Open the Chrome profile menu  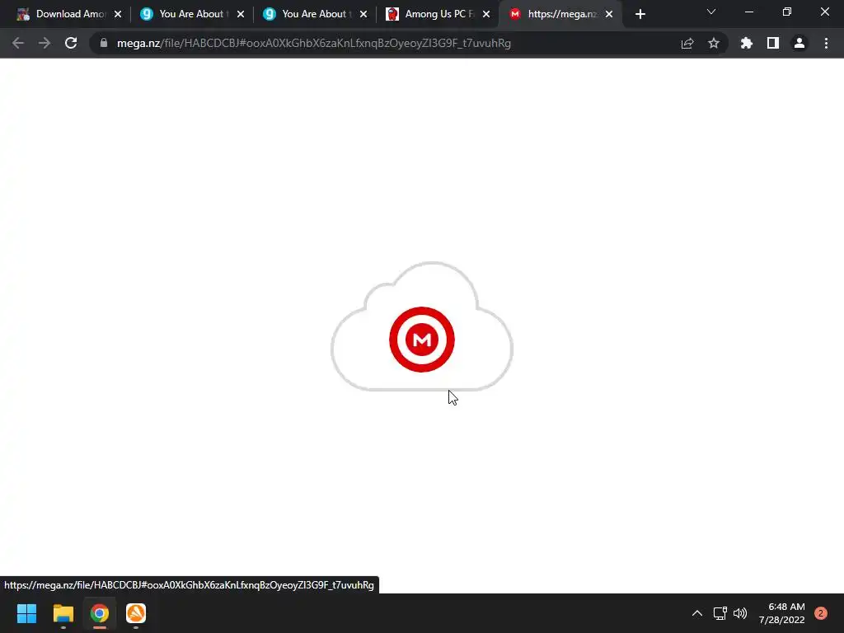(x=799, y=43)
